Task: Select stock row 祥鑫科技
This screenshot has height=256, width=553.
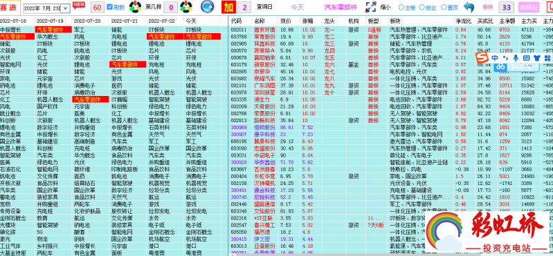Action: (x=264, y=43)
